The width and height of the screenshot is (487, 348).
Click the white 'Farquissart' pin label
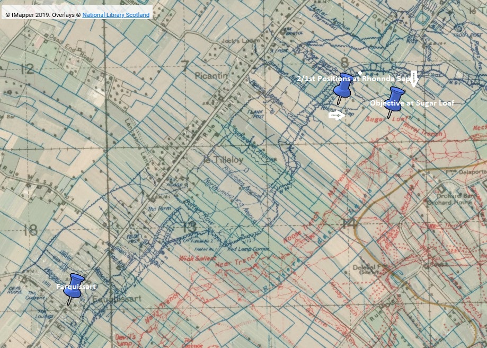click(x=76, y=287)
